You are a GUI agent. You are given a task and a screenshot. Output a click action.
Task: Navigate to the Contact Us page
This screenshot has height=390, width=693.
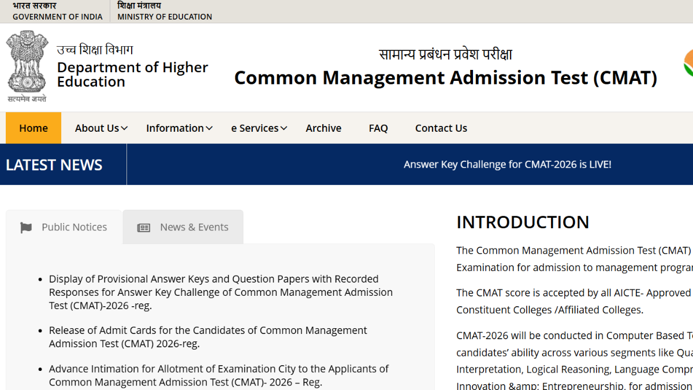(x=441, y=128)
